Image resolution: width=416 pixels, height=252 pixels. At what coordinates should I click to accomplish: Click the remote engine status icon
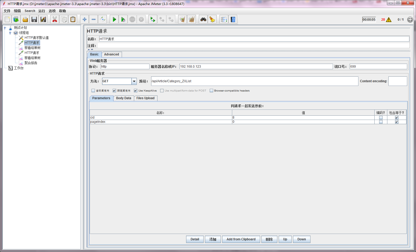[x=410, y=20]
